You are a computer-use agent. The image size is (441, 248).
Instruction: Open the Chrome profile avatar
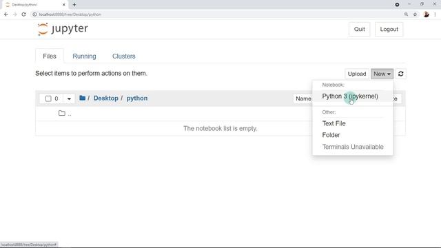[x=426, y=14]
